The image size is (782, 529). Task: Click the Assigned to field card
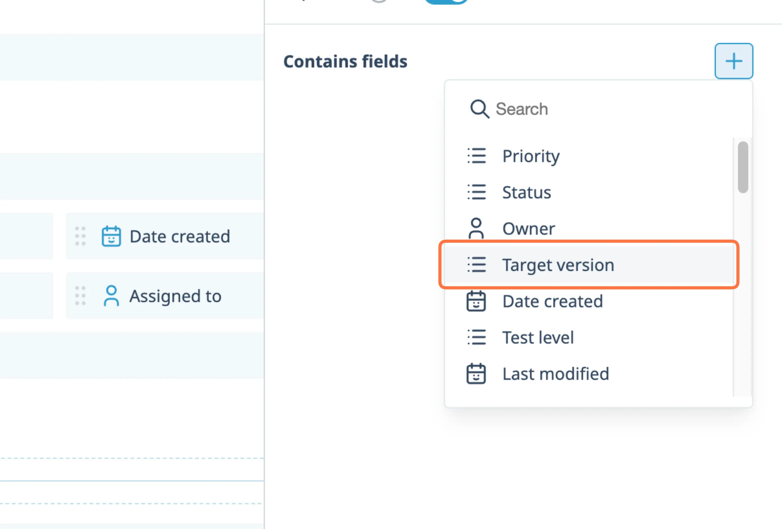(x=175, y=296)
